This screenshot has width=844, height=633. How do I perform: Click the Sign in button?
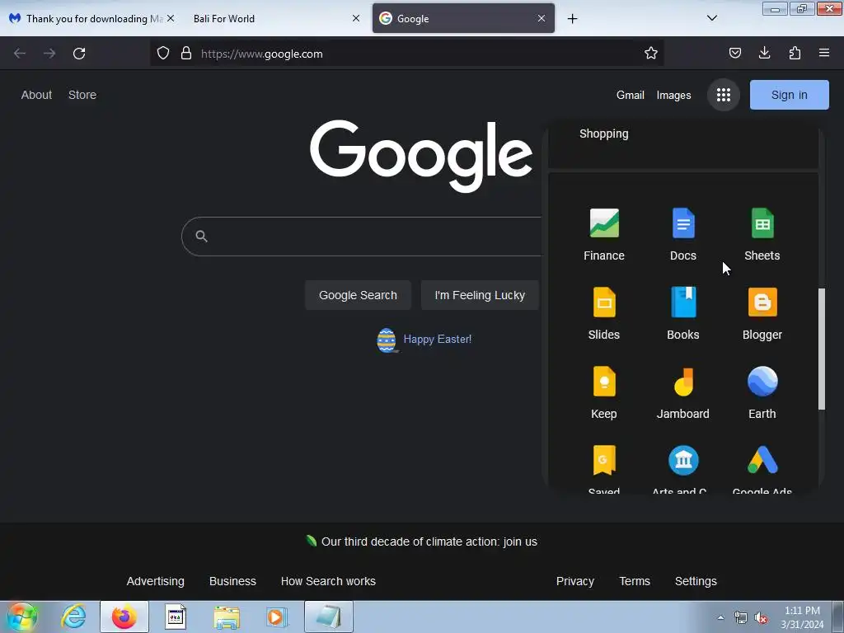coord(789,95)
